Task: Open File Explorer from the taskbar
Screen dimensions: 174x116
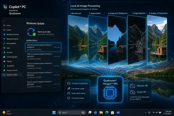Action: 101,113
